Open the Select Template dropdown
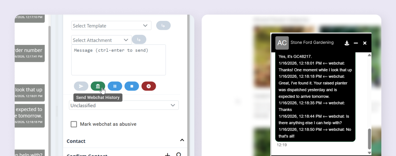The height and width of the screenshot is (156, 396). 111,26
